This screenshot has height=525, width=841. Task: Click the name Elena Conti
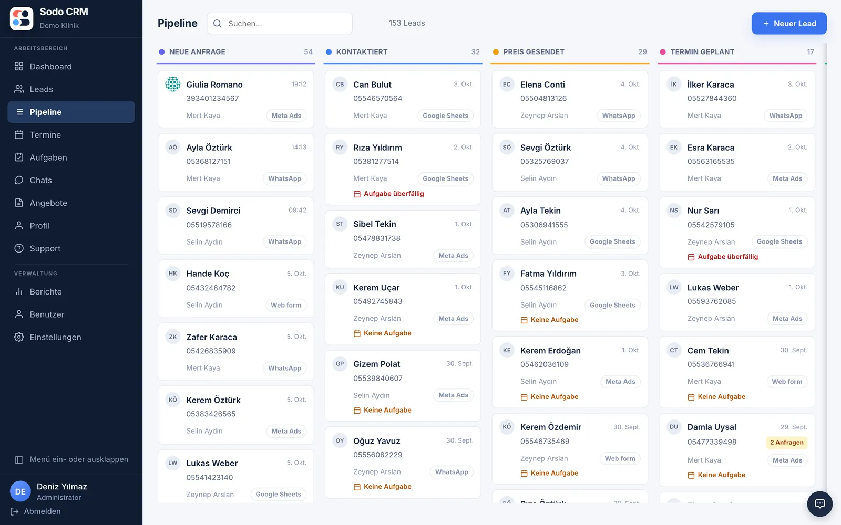542,85
